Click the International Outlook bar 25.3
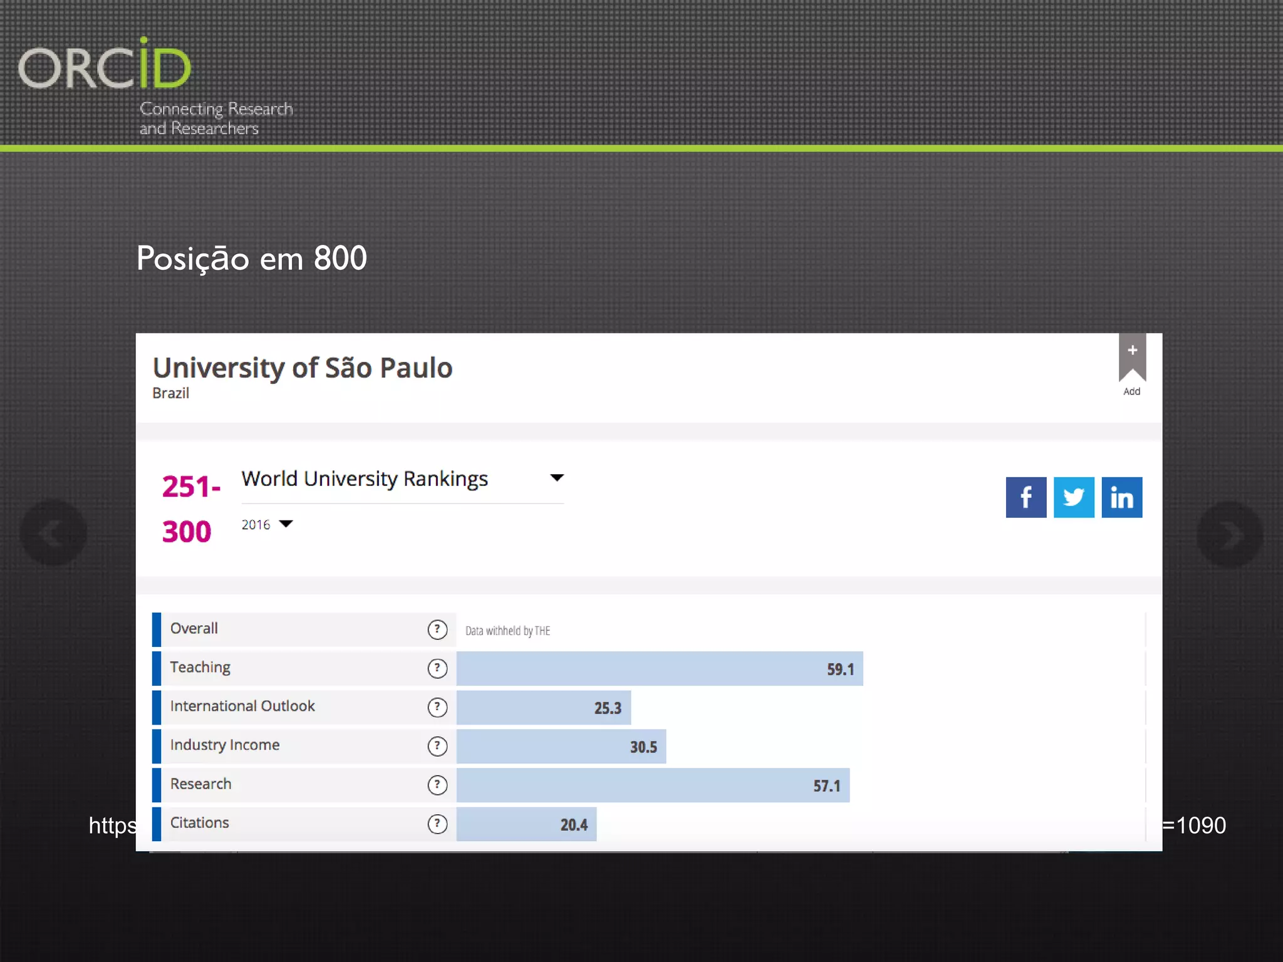Image resolution: width=1283 pixels, height=962 pixels. pos(544,707)
